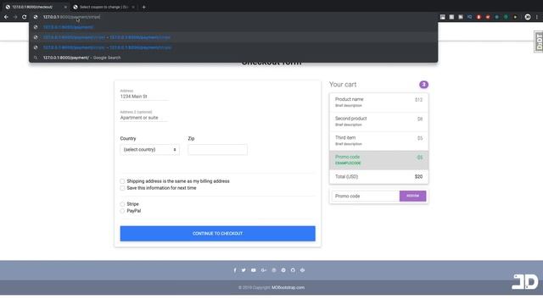Image resolution: width=543 pixels, height=305 pixels.
Task: Pick the 127.0.0.1:8000/payment/ Google Search suggestion
Action: 233,58
